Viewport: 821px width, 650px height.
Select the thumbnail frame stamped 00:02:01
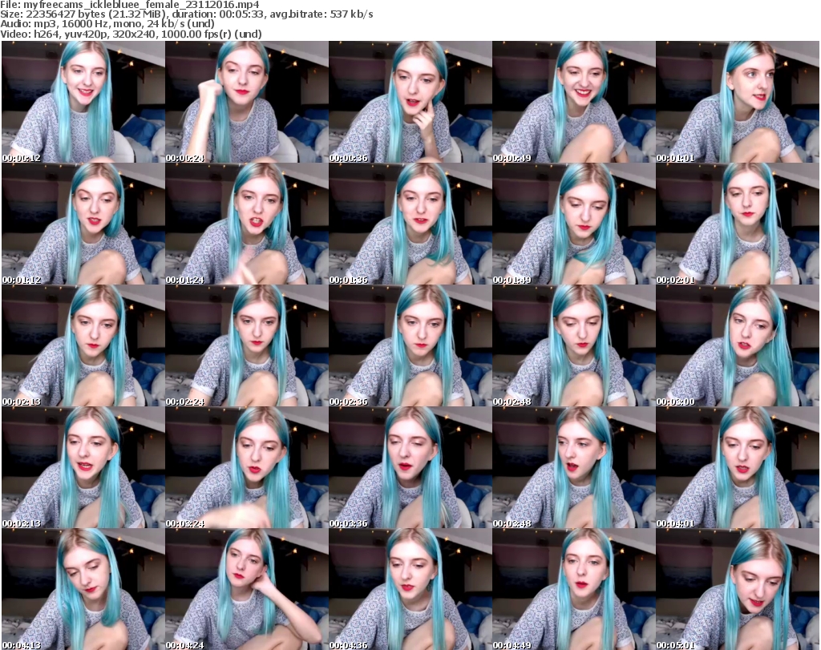(738, 224)
